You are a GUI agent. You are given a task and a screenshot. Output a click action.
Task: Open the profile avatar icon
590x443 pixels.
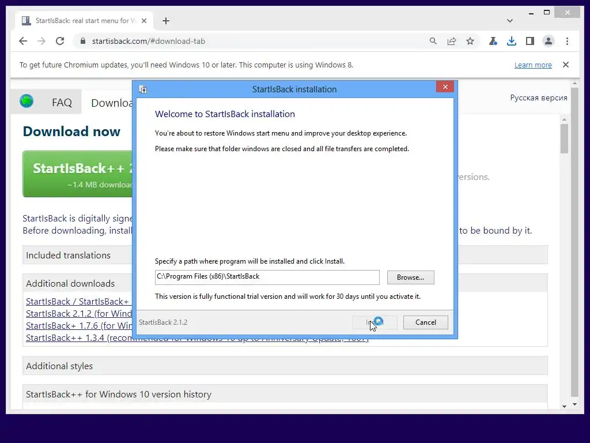[549, 41]
